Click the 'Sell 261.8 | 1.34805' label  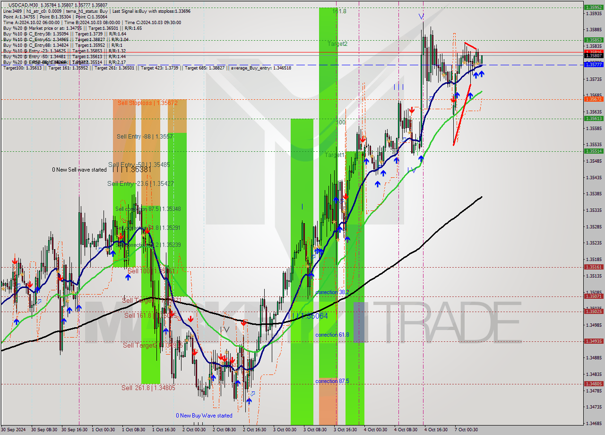[x=148, y=388]
